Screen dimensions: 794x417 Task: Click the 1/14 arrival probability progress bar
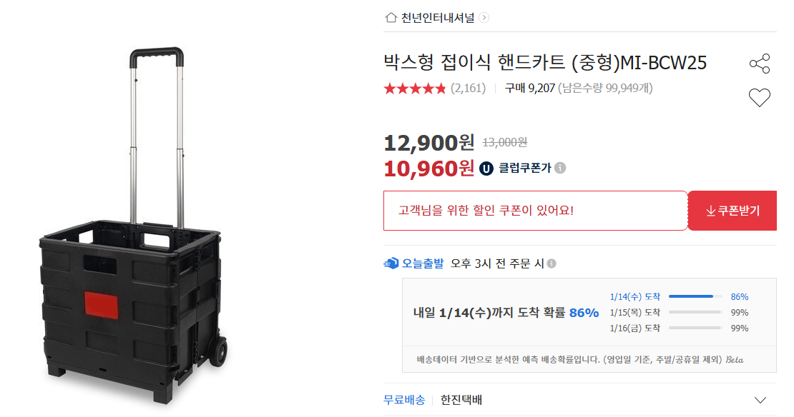(697, 296)
